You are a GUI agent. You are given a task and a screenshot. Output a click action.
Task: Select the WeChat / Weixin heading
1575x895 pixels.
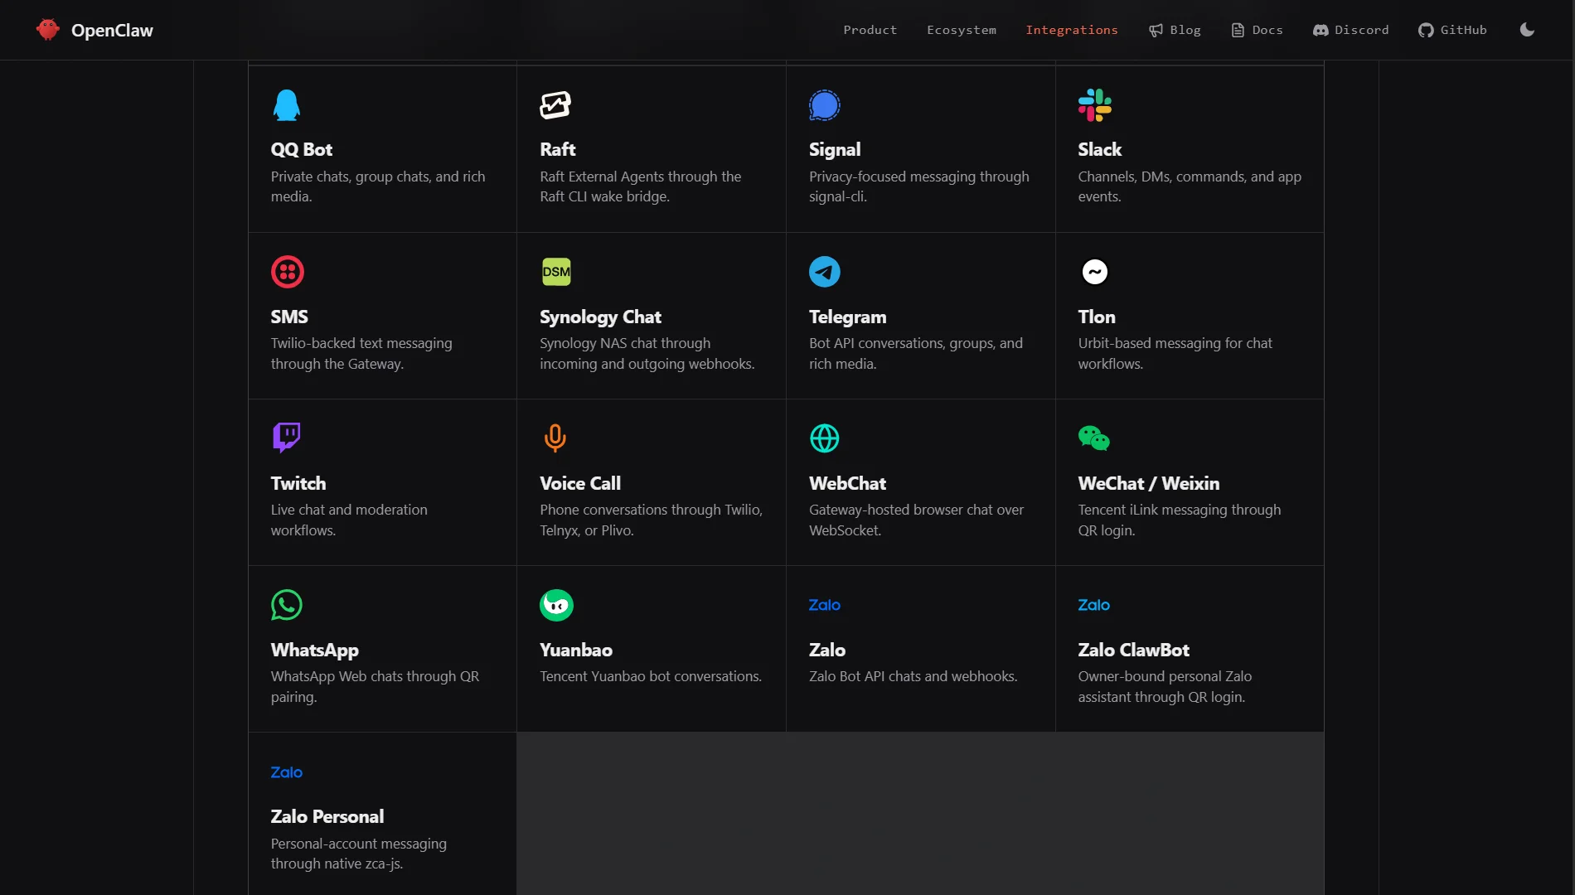(x=1149, y=483)
